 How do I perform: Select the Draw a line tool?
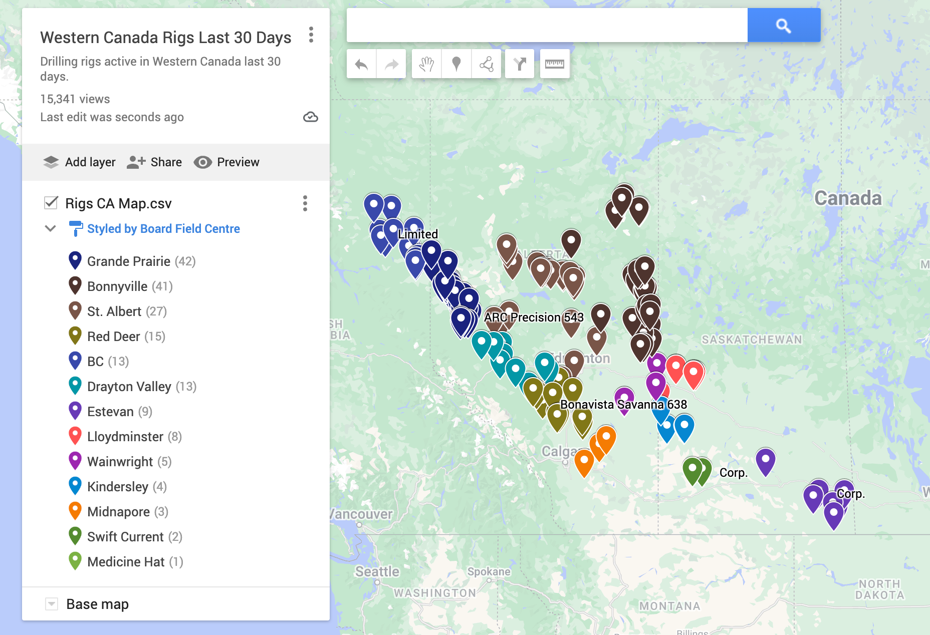pos(485,64)
